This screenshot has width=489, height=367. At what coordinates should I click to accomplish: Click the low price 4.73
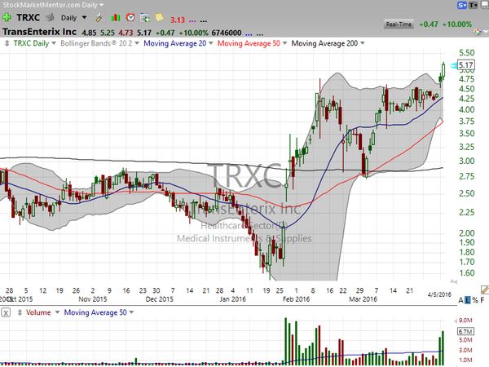126,33
